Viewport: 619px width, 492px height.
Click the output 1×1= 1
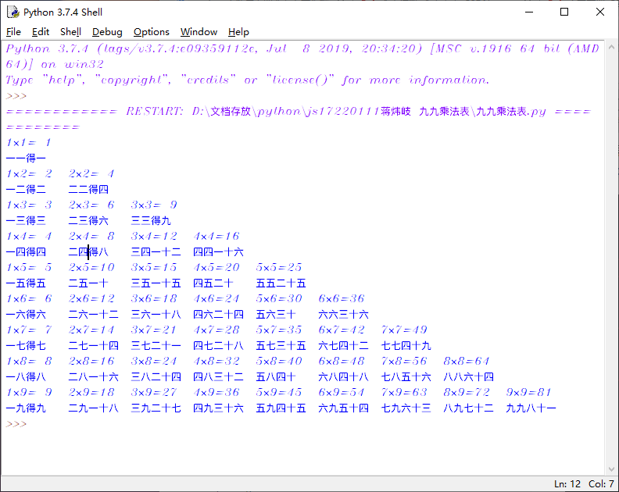(28, 142)
